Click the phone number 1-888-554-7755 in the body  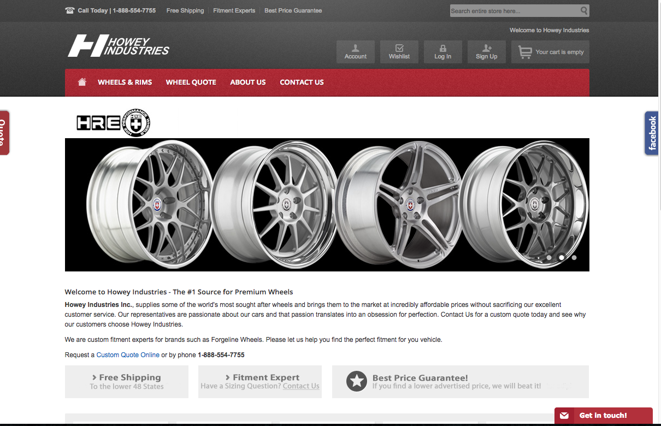pos(221,355)
